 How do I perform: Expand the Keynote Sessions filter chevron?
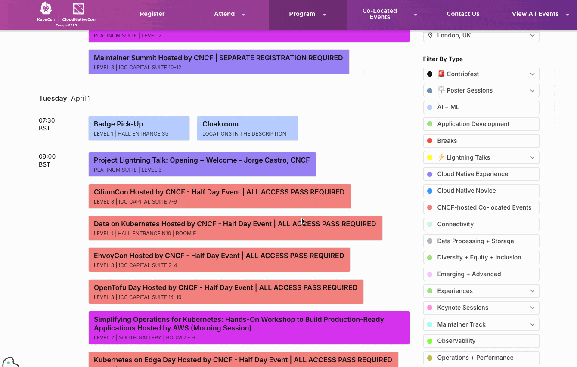532,308
